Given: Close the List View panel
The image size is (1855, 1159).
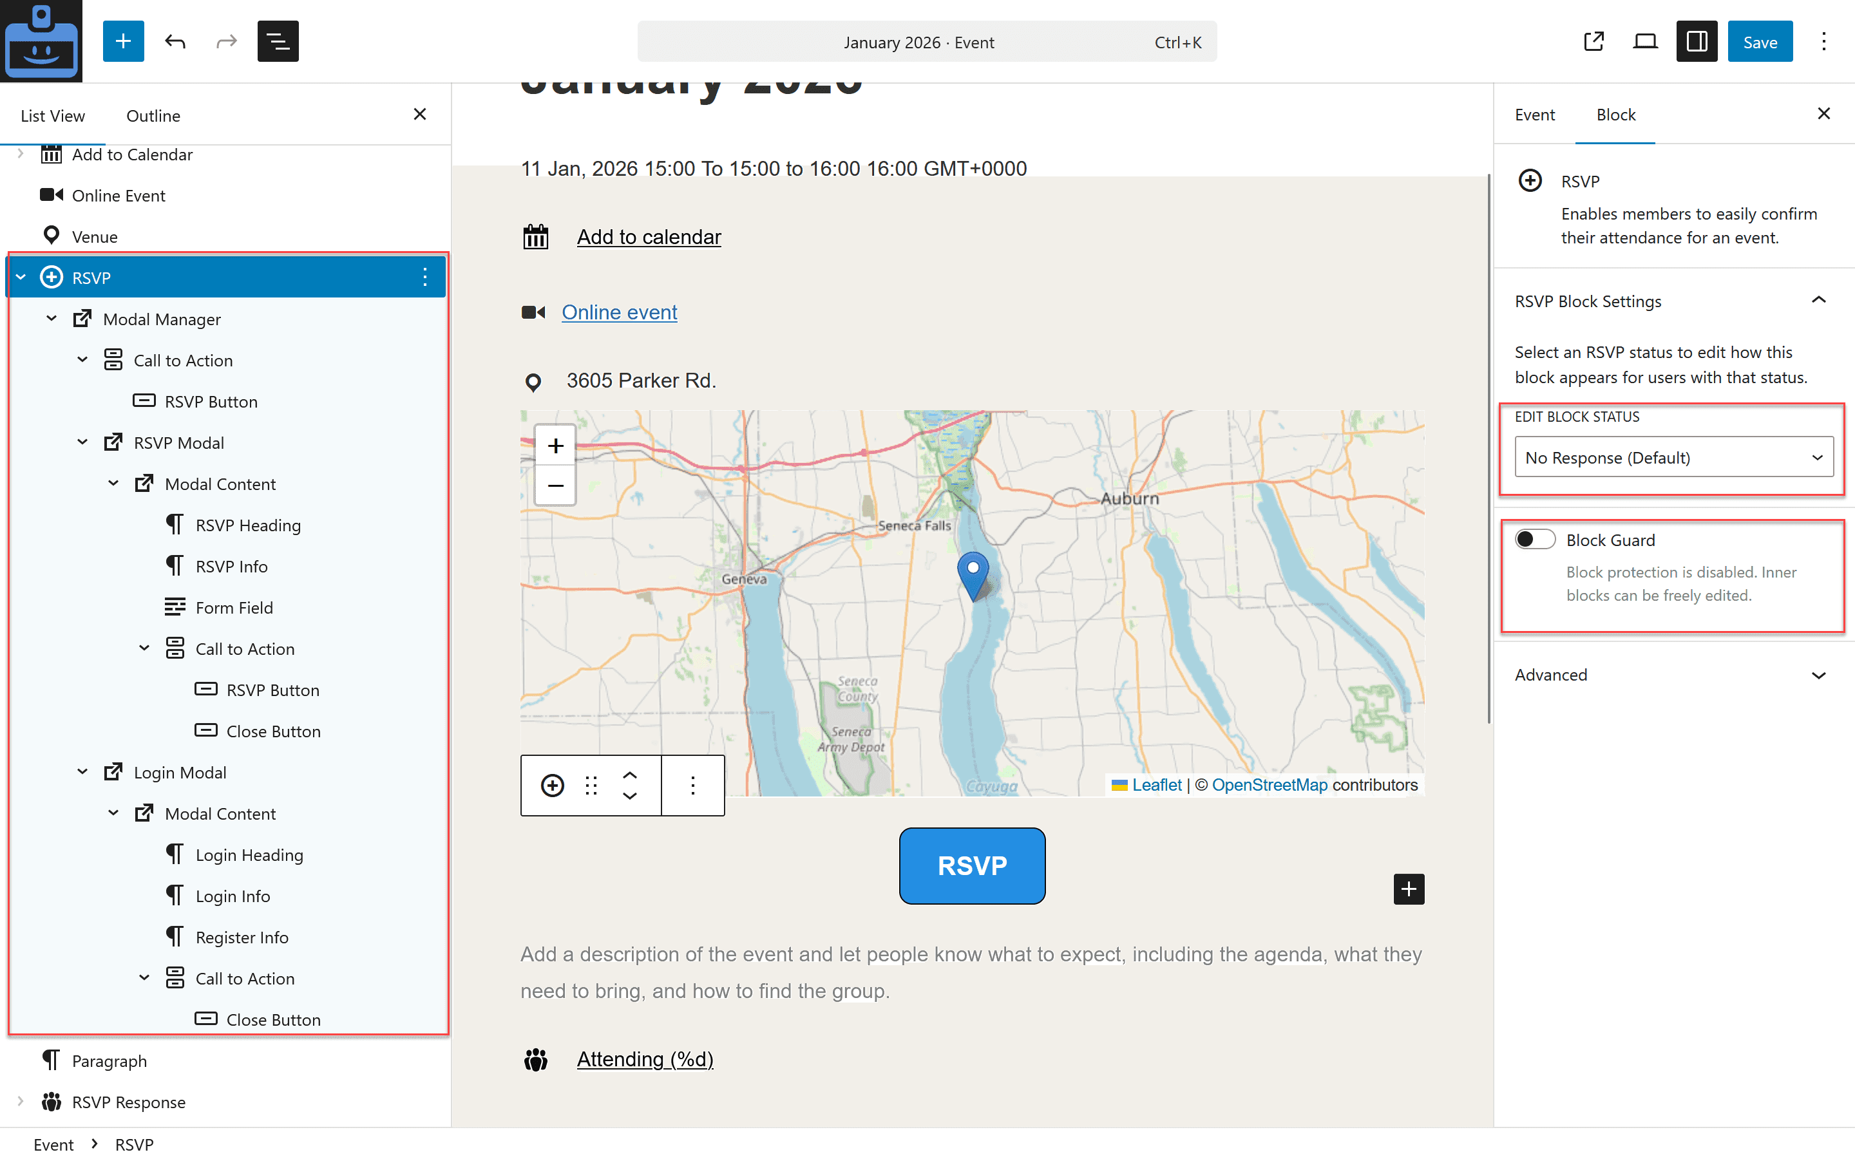Looking at the screenshot, I should click(419, 114).
